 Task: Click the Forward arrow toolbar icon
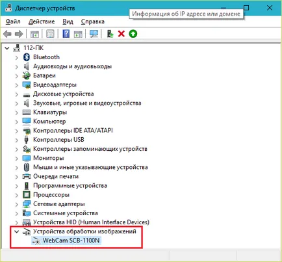click(x=19, y=34)
